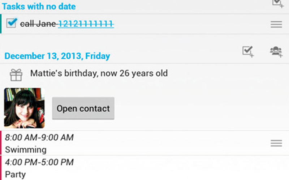Open the Party event

(x=16, y=175)
